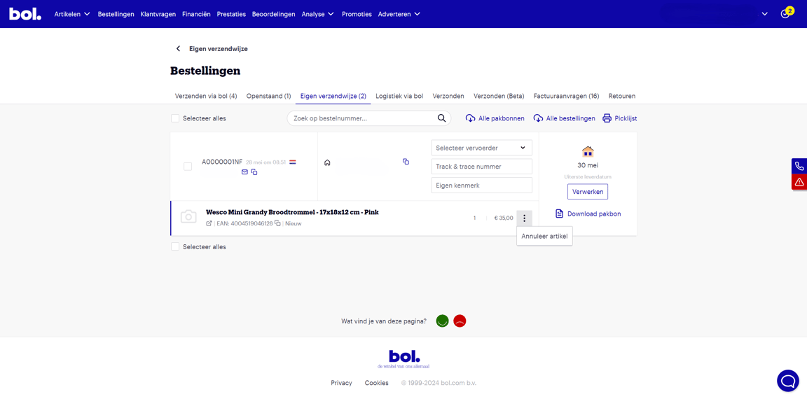Click the search magnifier icon

tap(441, 118)
